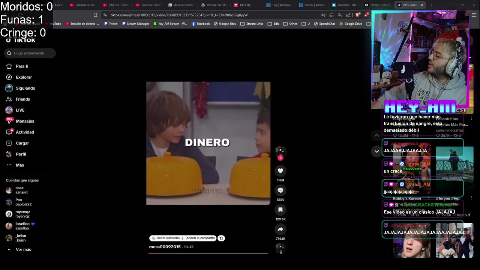Expand followed accounts with Ver más

[x=23, y=250]
